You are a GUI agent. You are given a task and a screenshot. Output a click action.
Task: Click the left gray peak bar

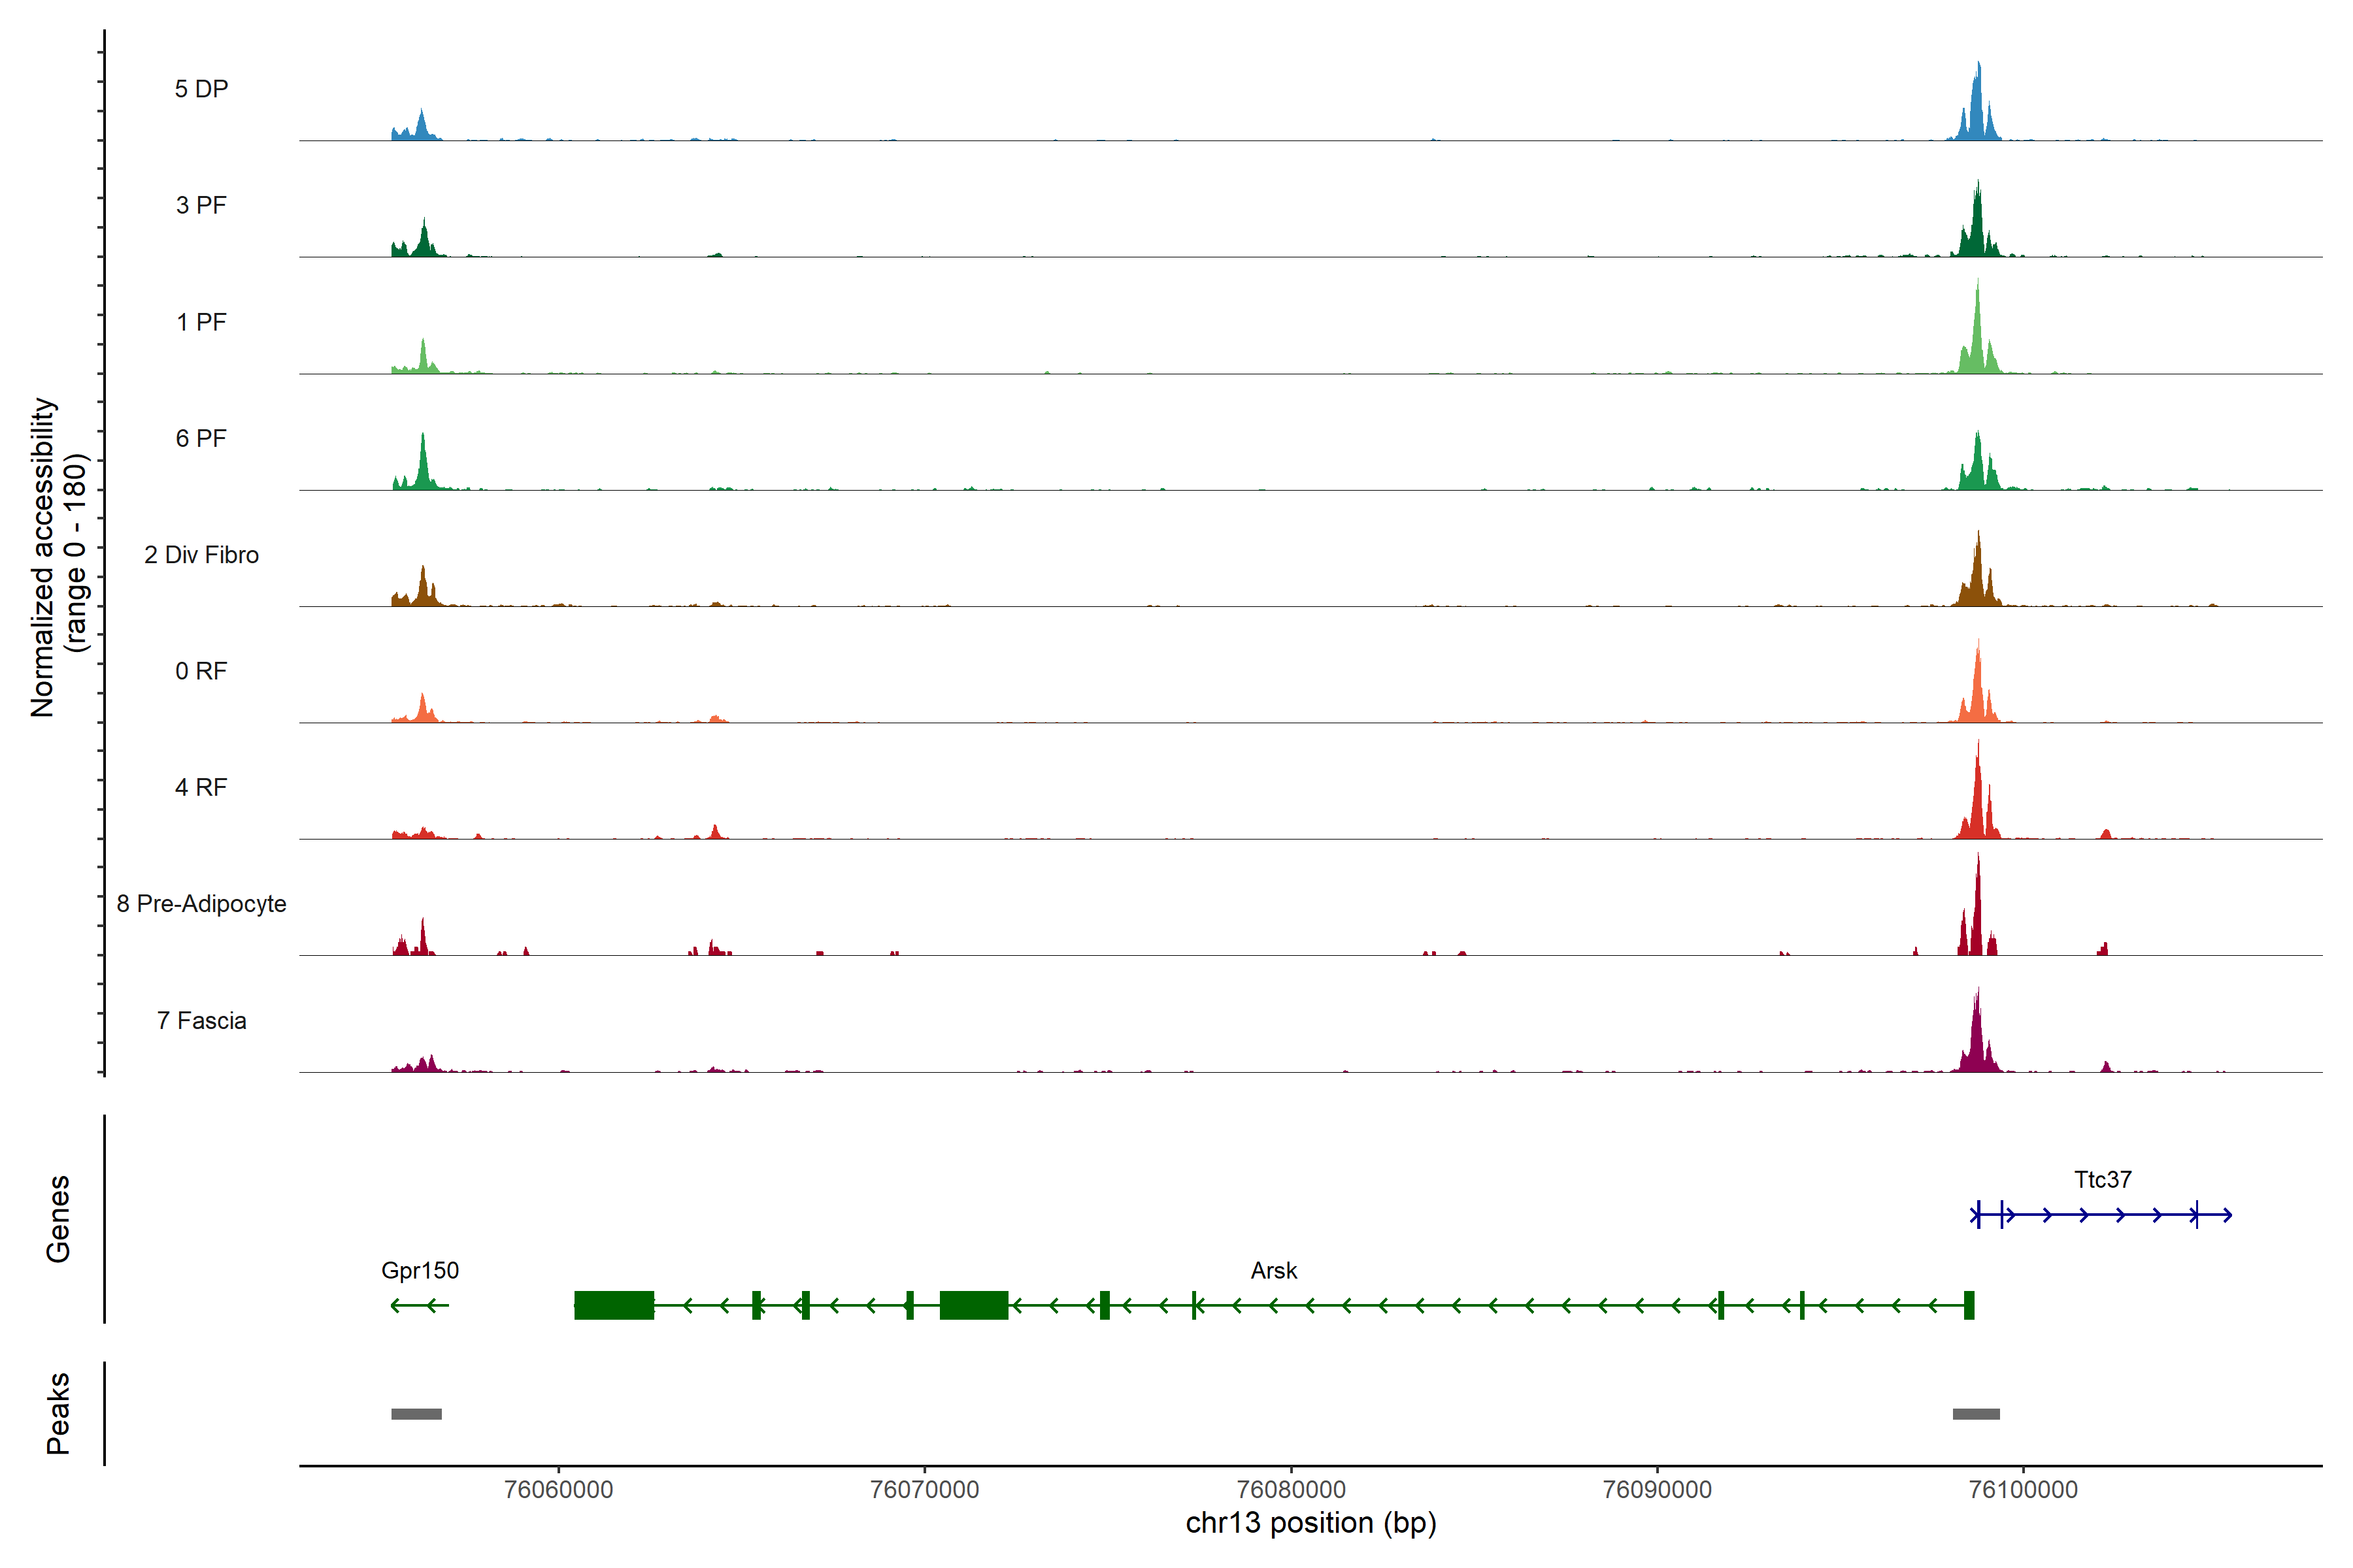(416, 1414)
